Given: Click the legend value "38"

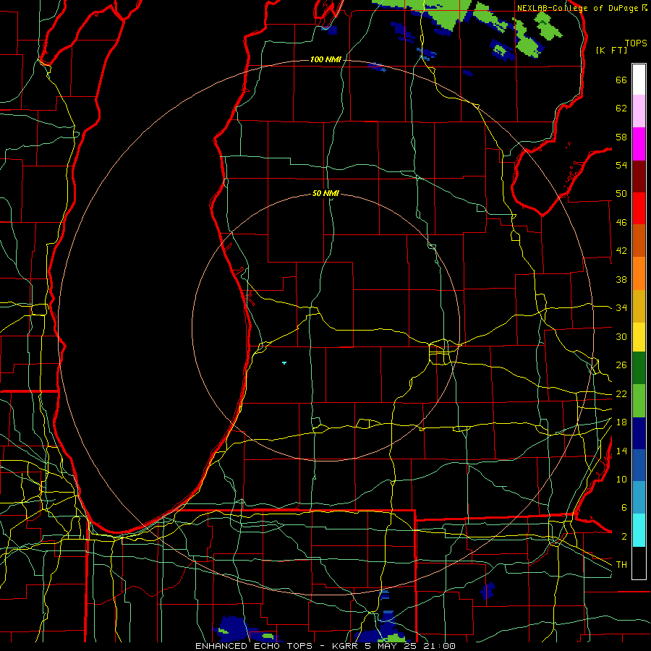Looking at the screenshot, I should (621, 279).
